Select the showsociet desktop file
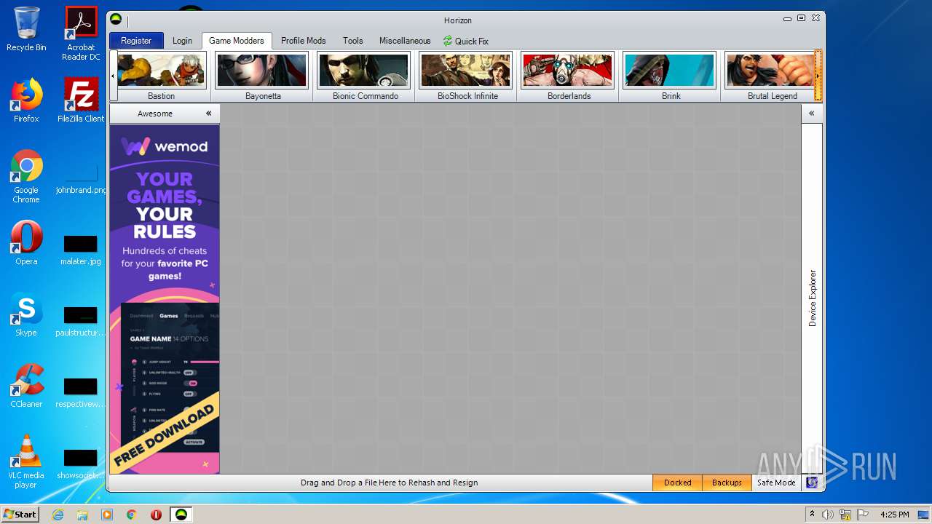The image size is (932, 524). [81, 464]
